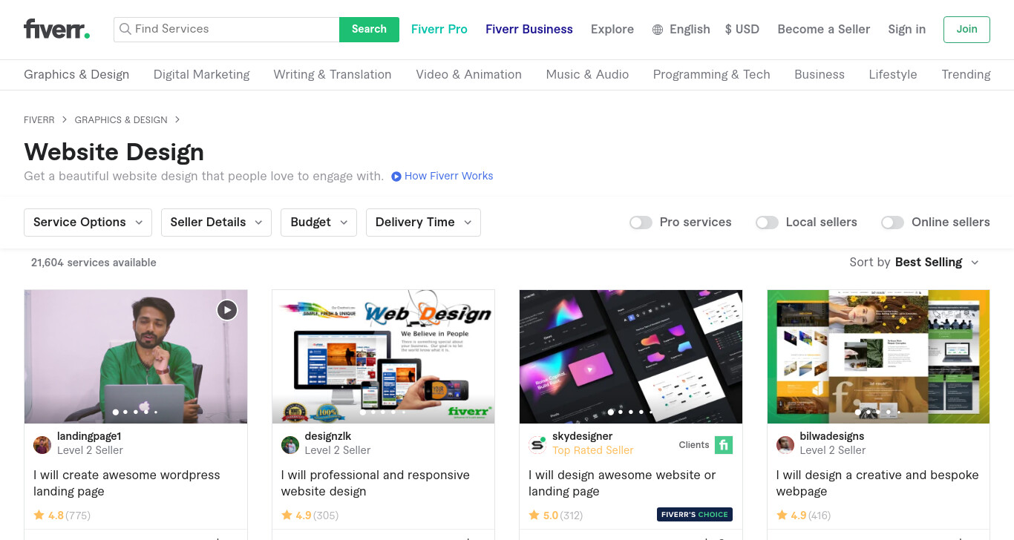Play the How Fiverr Works video icon
The height and width of the screenshot is (540, 1014).
[396, 177]
